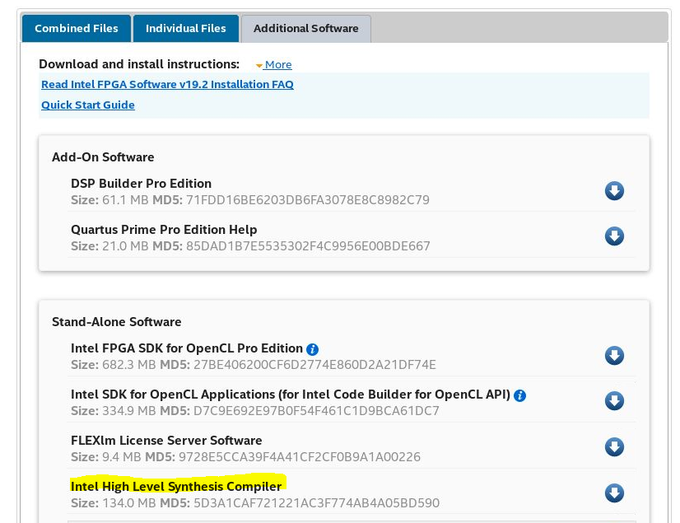This screenshot has width=680, height=523.
Task: Download Intel High Level Synthesis Compiler
Action: [x=614, y=493]
